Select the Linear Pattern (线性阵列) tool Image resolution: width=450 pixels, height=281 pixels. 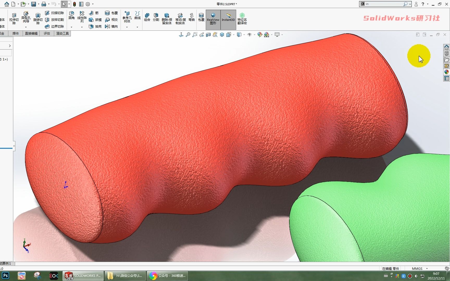(82, 17)
